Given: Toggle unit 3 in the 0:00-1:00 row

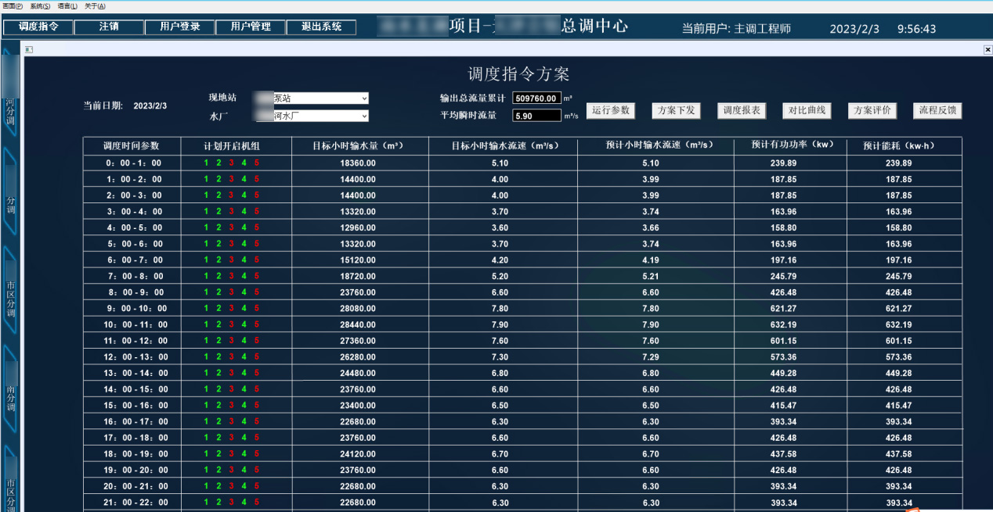Looking at the screenshot, I should pyautogui.click(x=231, y=163).
